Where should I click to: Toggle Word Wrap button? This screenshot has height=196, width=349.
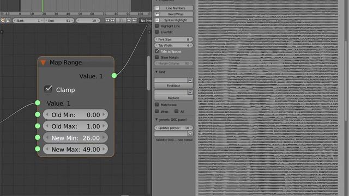[173, 14]
